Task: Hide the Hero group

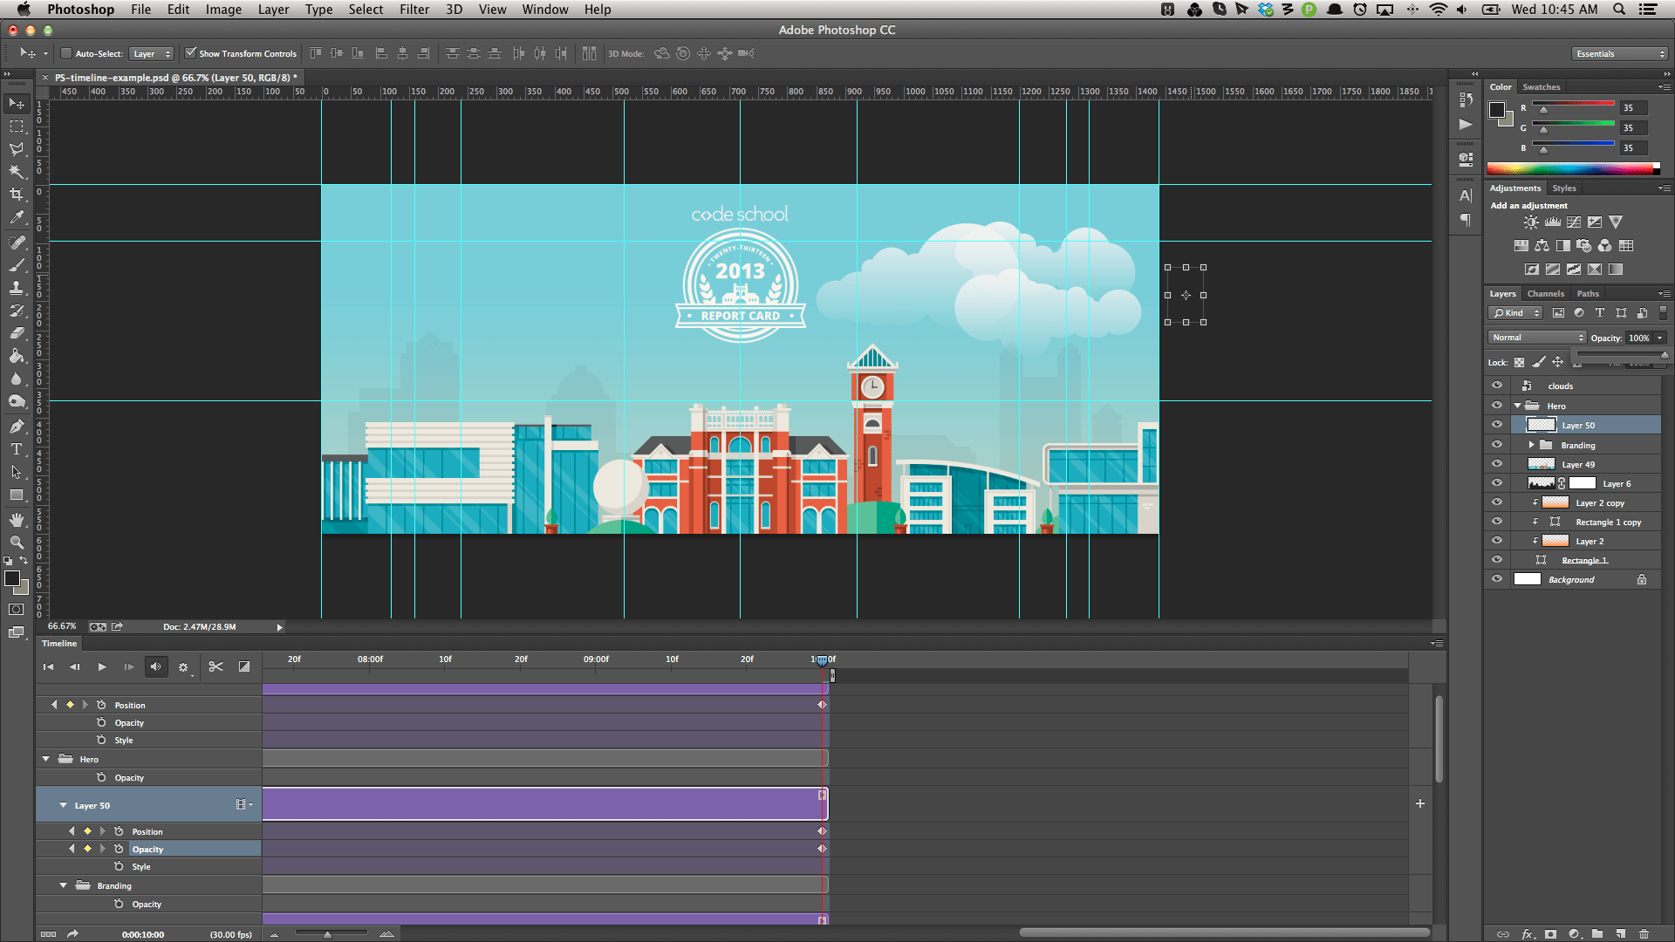Action: click(x=1497, y=406)
